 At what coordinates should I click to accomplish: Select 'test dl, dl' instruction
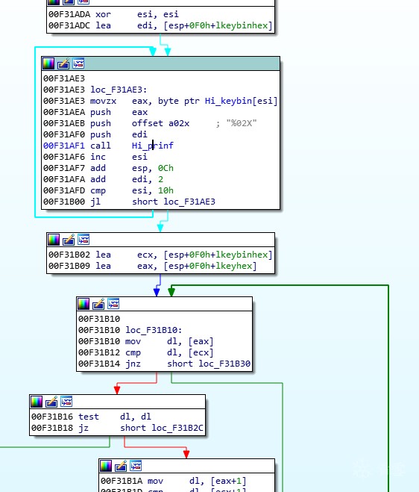91,417
